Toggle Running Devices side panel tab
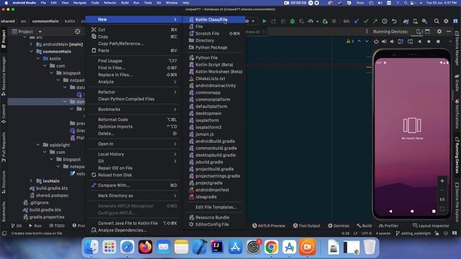461x259 pixels. coord(457,155)
